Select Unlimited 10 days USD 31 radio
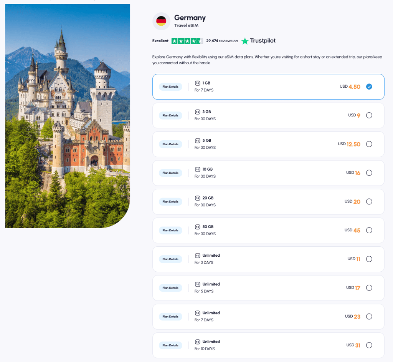393x362 pixels. (369, 345)
